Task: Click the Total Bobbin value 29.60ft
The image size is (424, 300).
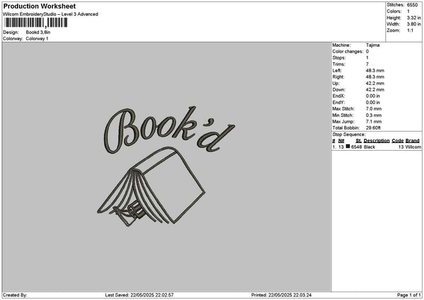Action: pos(373,128)
